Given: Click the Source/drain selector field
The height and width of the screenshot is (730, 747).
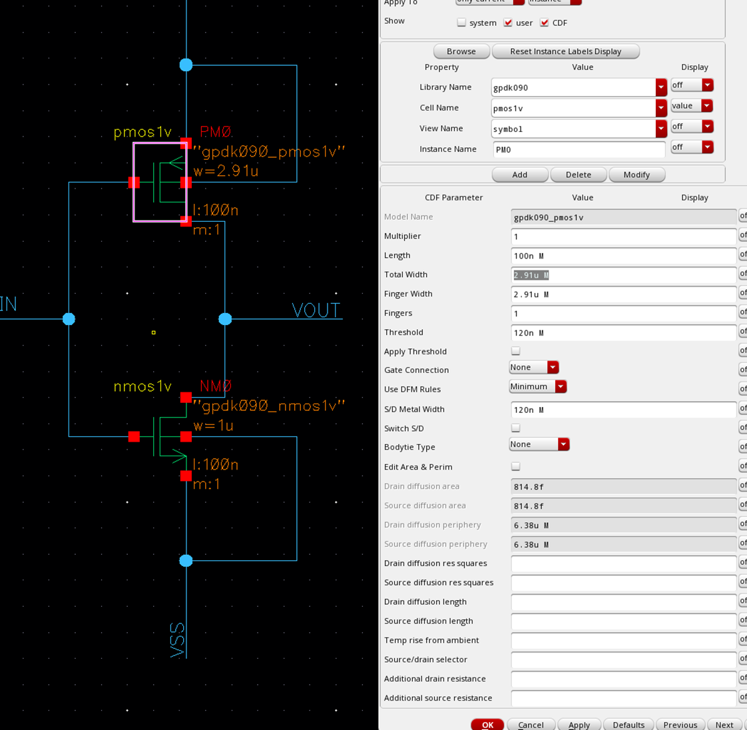Looking at the screenshot, I should click(623, 659).
